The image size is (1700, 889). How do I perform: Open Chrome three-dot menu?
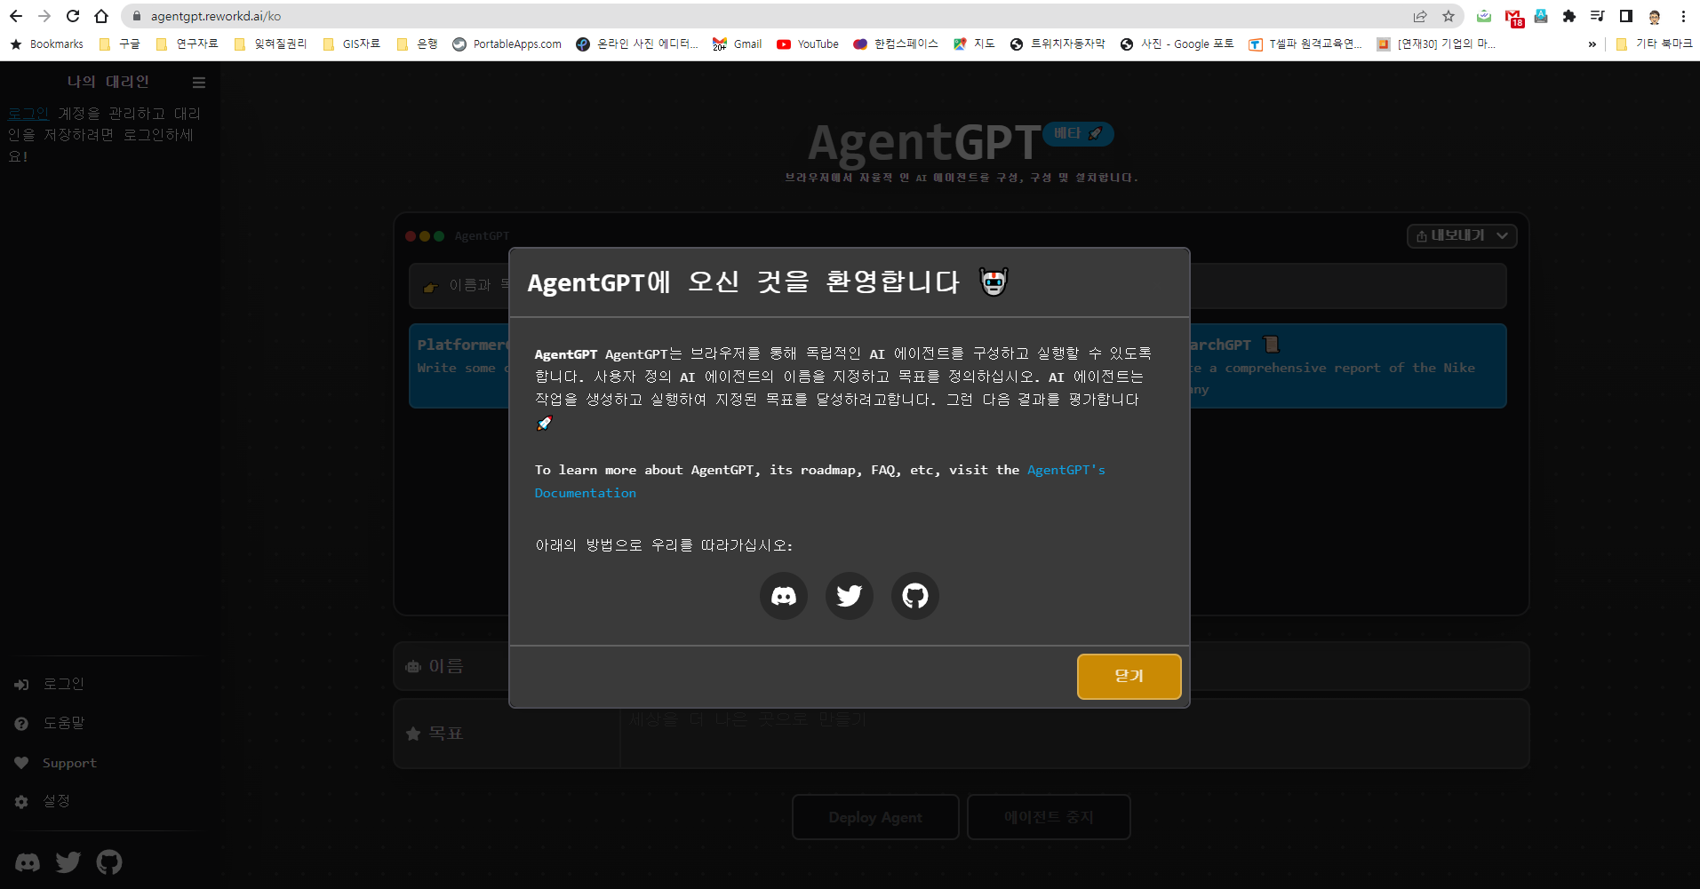pyautogui.click(x=1683, y=16)
